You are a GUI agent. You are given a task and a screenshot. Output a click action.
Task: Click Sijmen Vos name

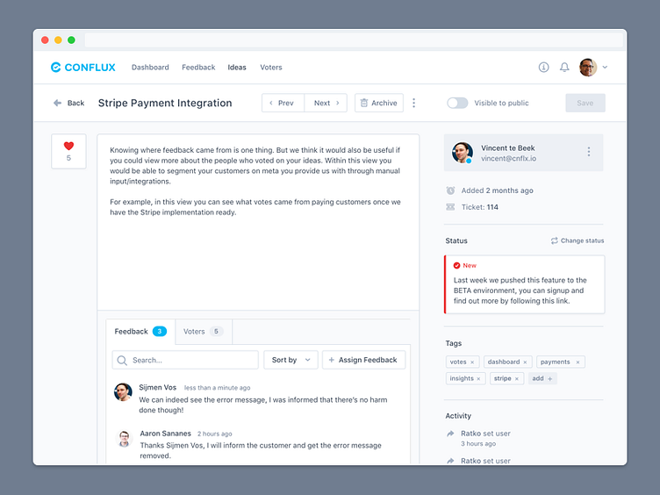pyautogui.click(x=157, y=387)
